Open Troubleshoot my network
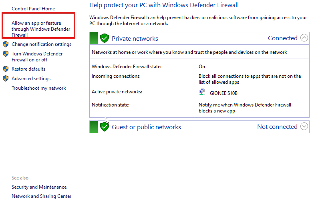The width and height of the screenshot is (314, 207). 38,88
